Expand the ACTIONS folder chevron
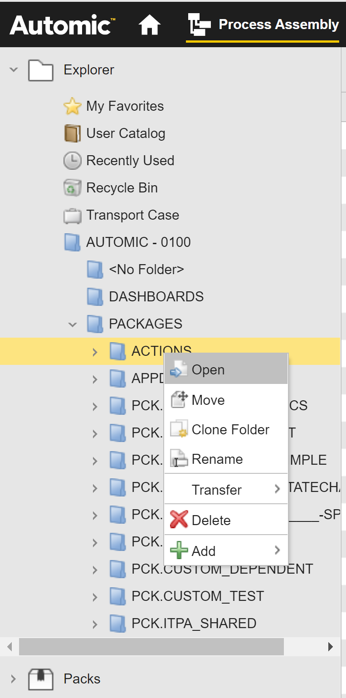Screen dimensions: 346x698 point(94,351)
